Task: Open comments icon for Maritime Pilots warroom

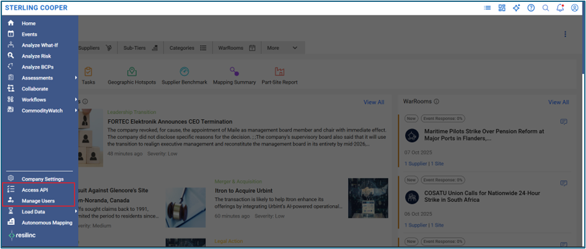Action: click(564, 122)
